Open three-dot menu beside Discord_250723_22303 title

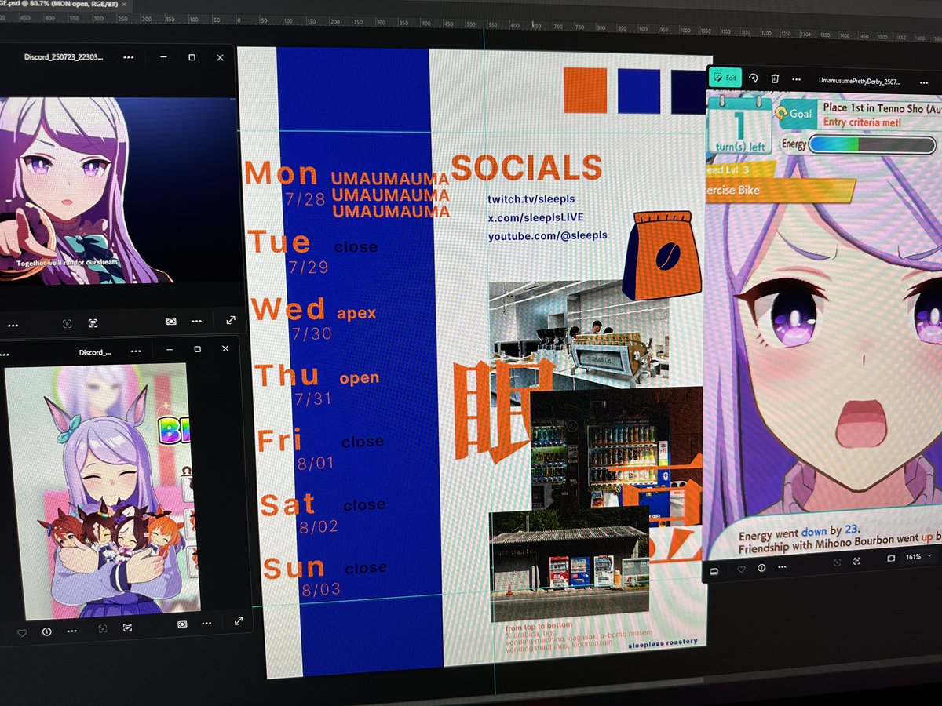[x=129, y=58]
